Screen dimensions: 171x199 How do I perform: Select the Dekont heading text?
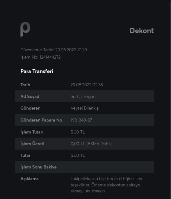tap(142, 31)
